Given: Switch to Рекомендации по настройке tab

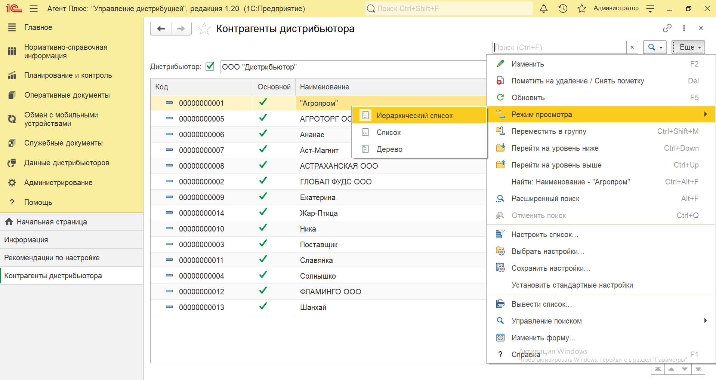Looking at the screenshot, I should coord(71,258).
